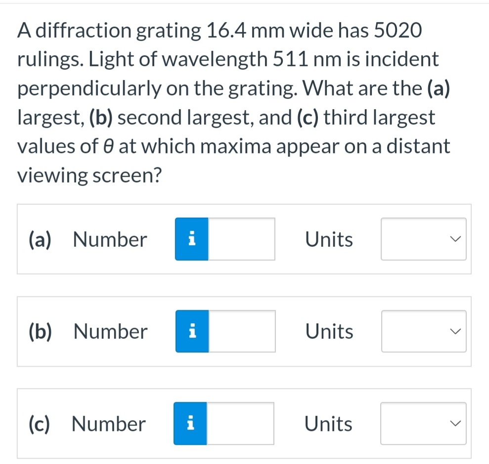Expand the Units selector for part (b)
This screenshot has width=489, height=464.
(424, 331)
